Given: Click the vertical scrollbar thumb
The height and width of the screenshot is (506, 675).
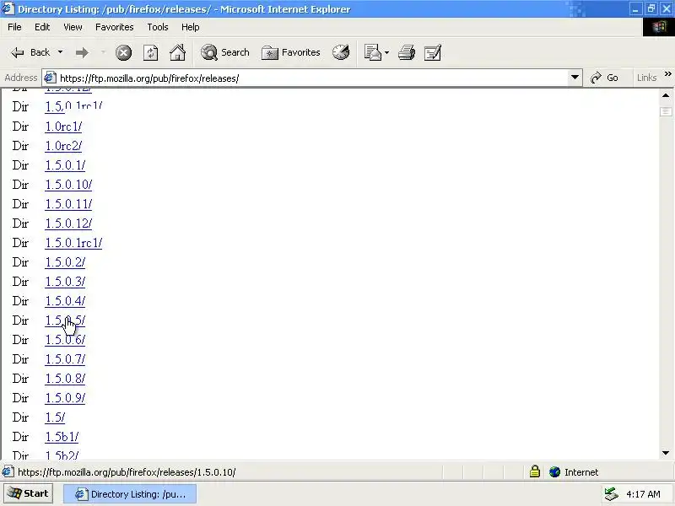Looking at the screenshot, I should click(666, 111).
